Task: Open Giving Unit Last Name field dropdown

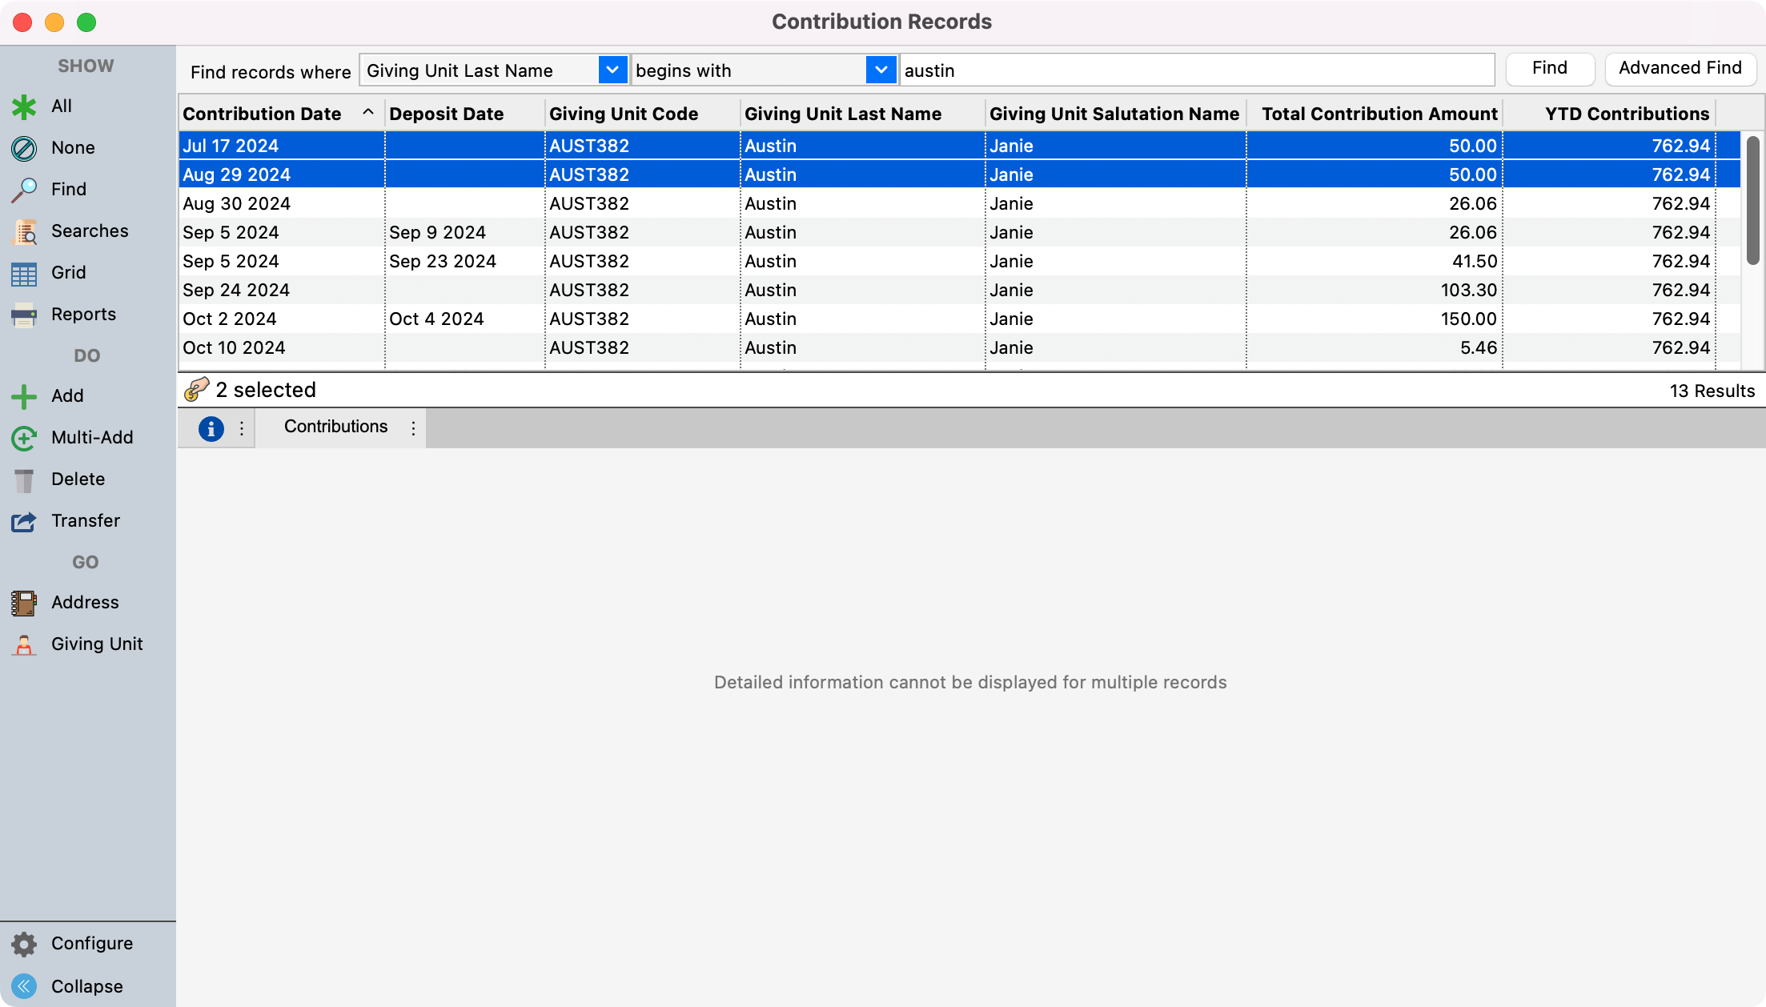Action: pyautogui.click(x=612, y=70)
